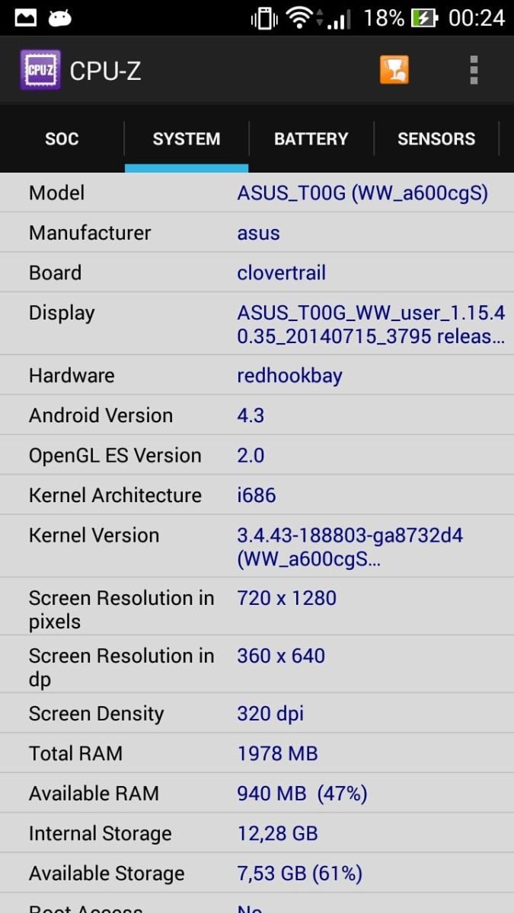Tap the Available RAM 940 MB row
514x913 pixels.
point(257,794)
